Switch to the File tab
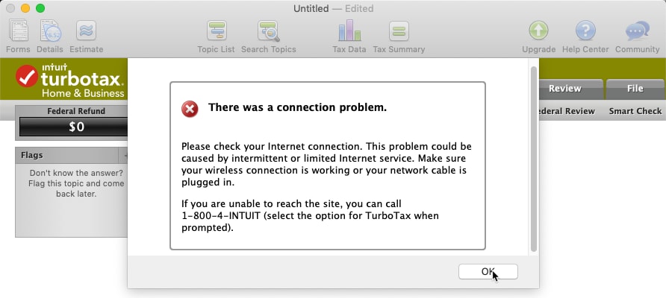666x298 pixels. pyautogui.click(x=635, y=89)
